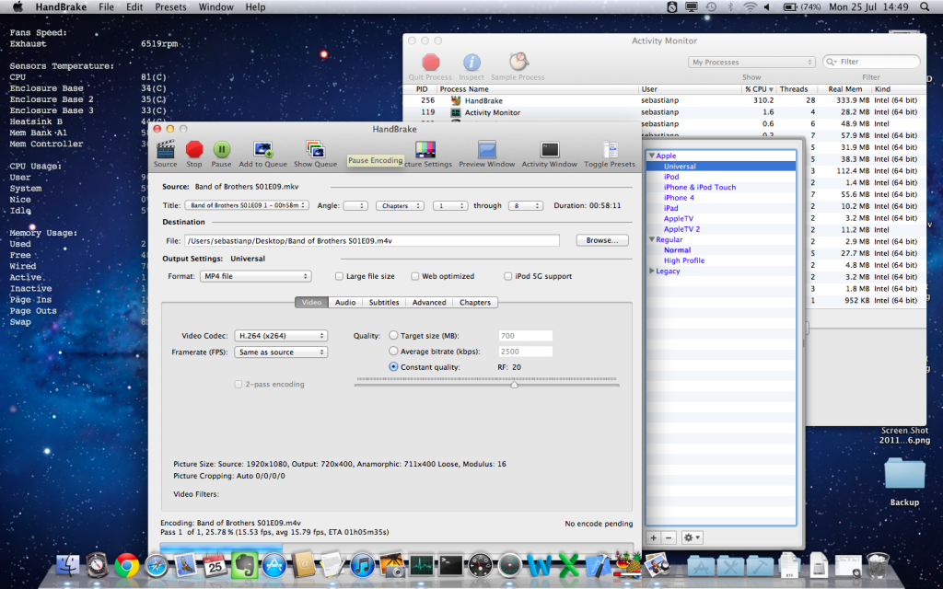Click the Add to Queue icon

tap(262, 150)
